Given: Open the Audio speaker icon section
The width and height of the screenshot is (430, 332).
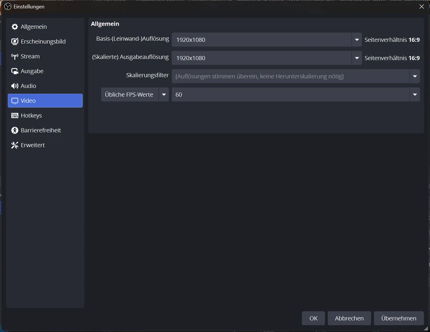Looking at the screenshot, I should pyautogui.click(x=15, y=86).
